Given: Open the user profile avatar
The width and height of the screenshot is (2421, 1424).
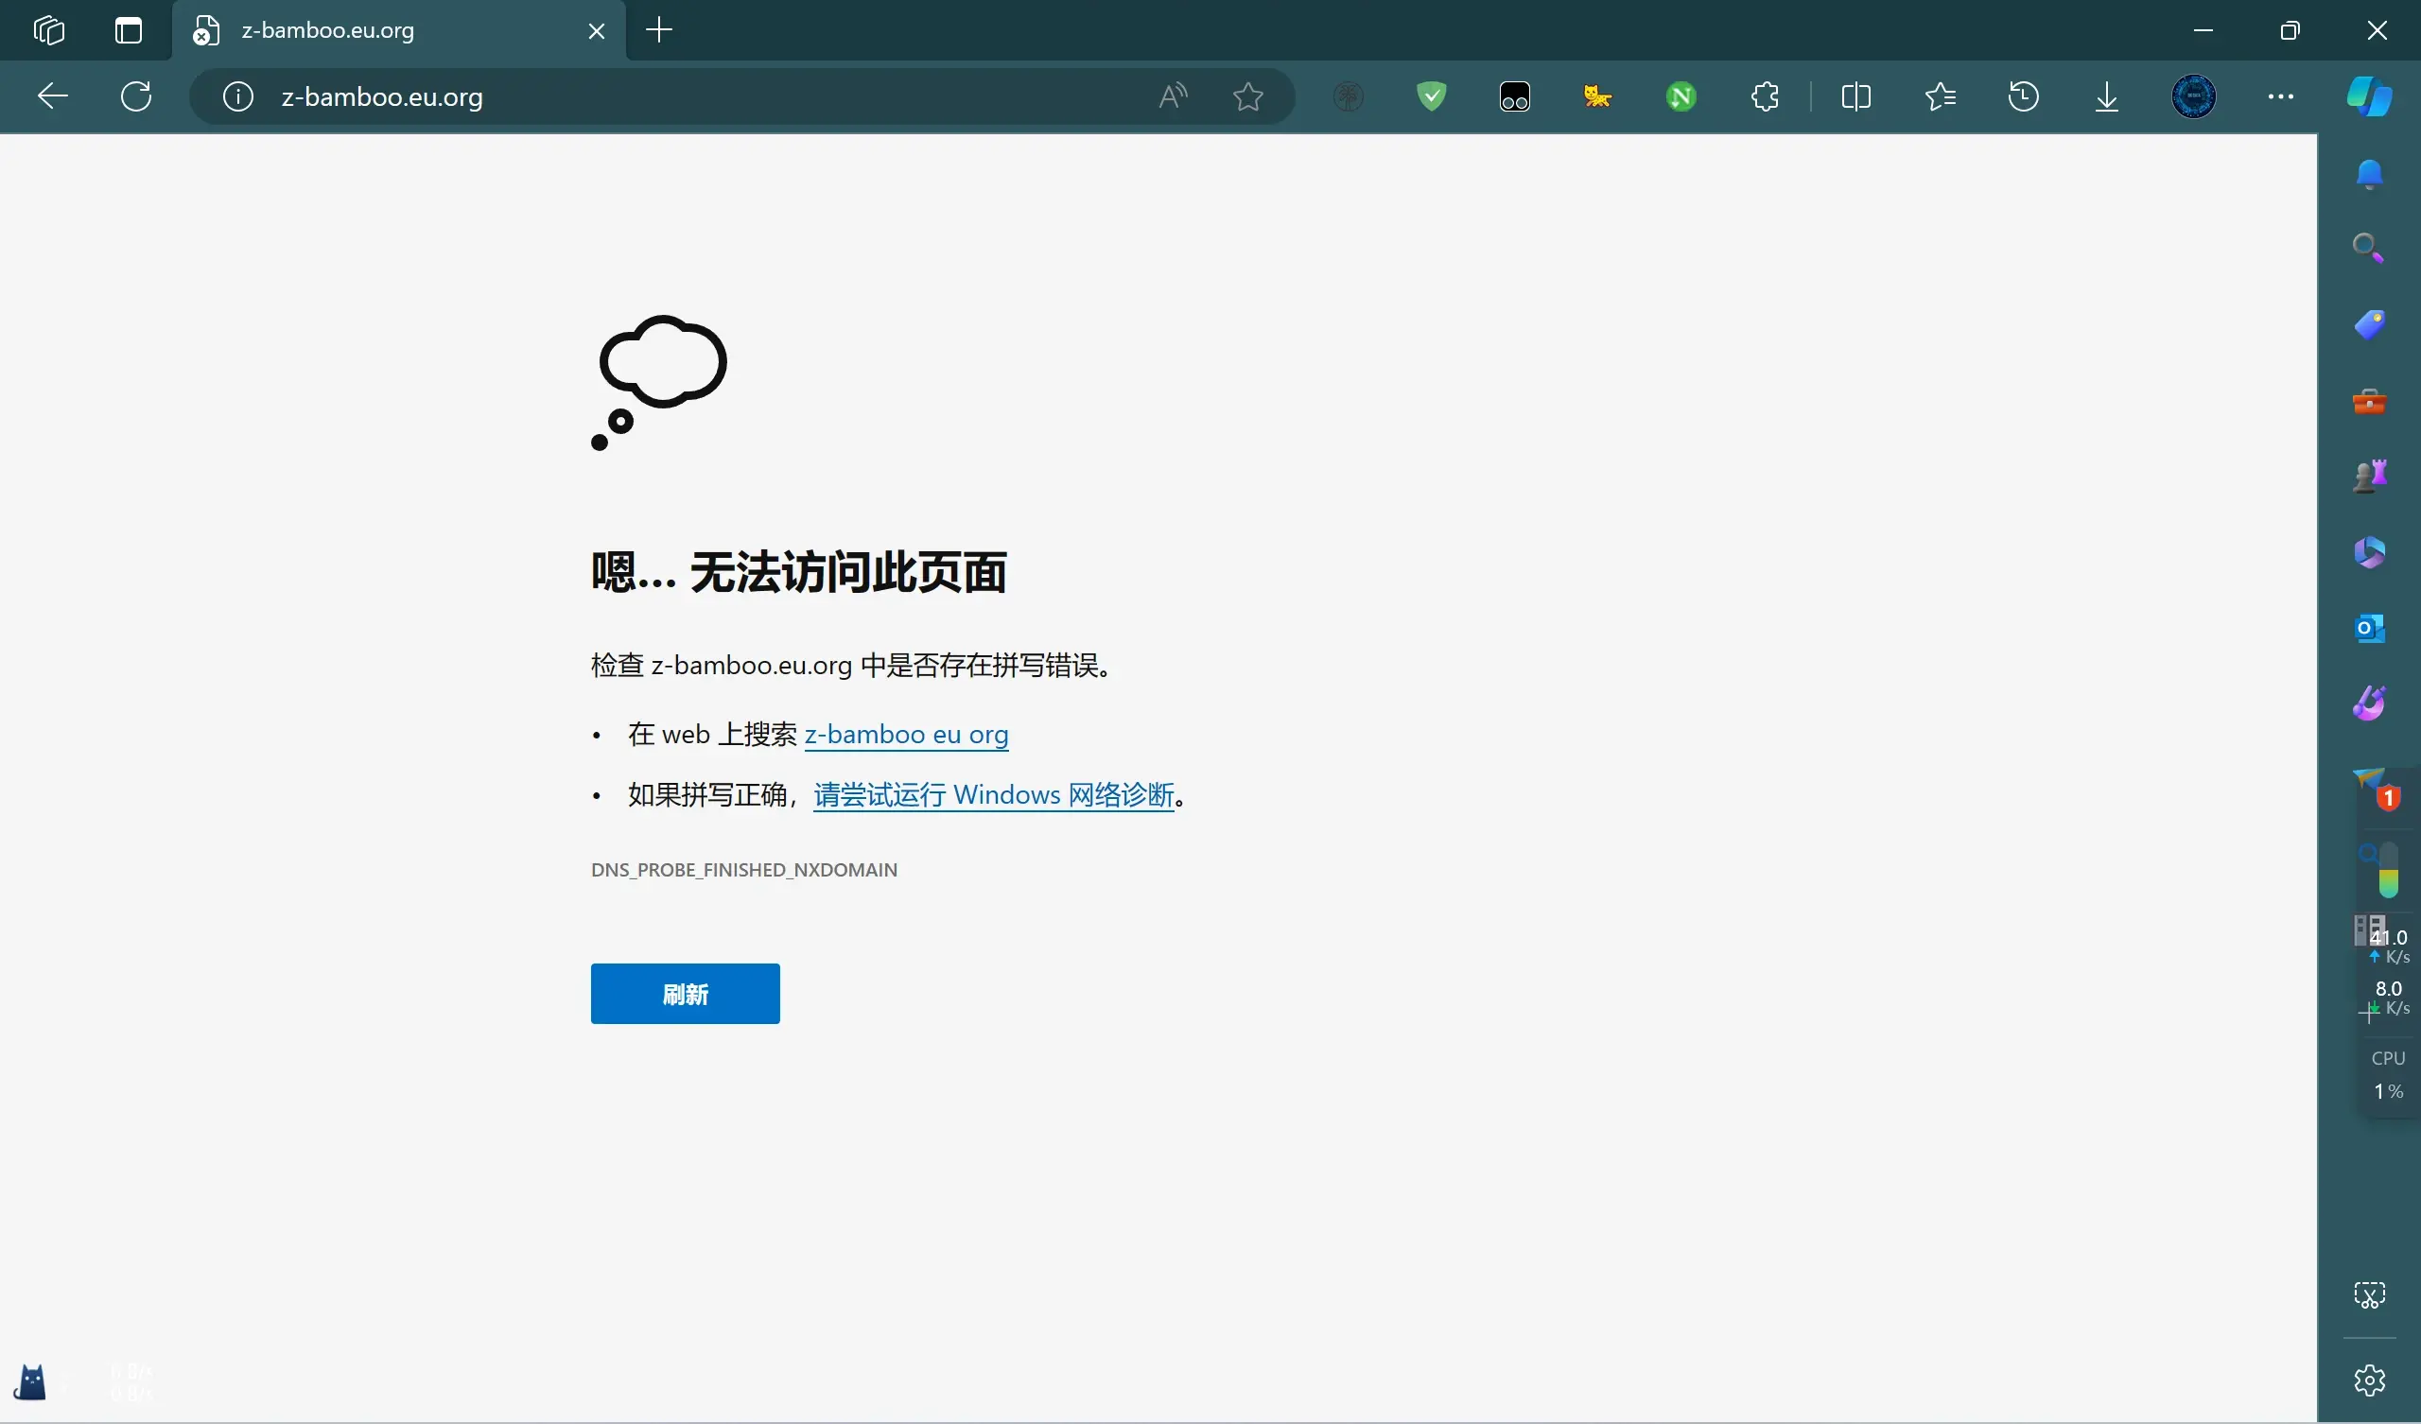Looking at the screenshot, I should 2193,96.
